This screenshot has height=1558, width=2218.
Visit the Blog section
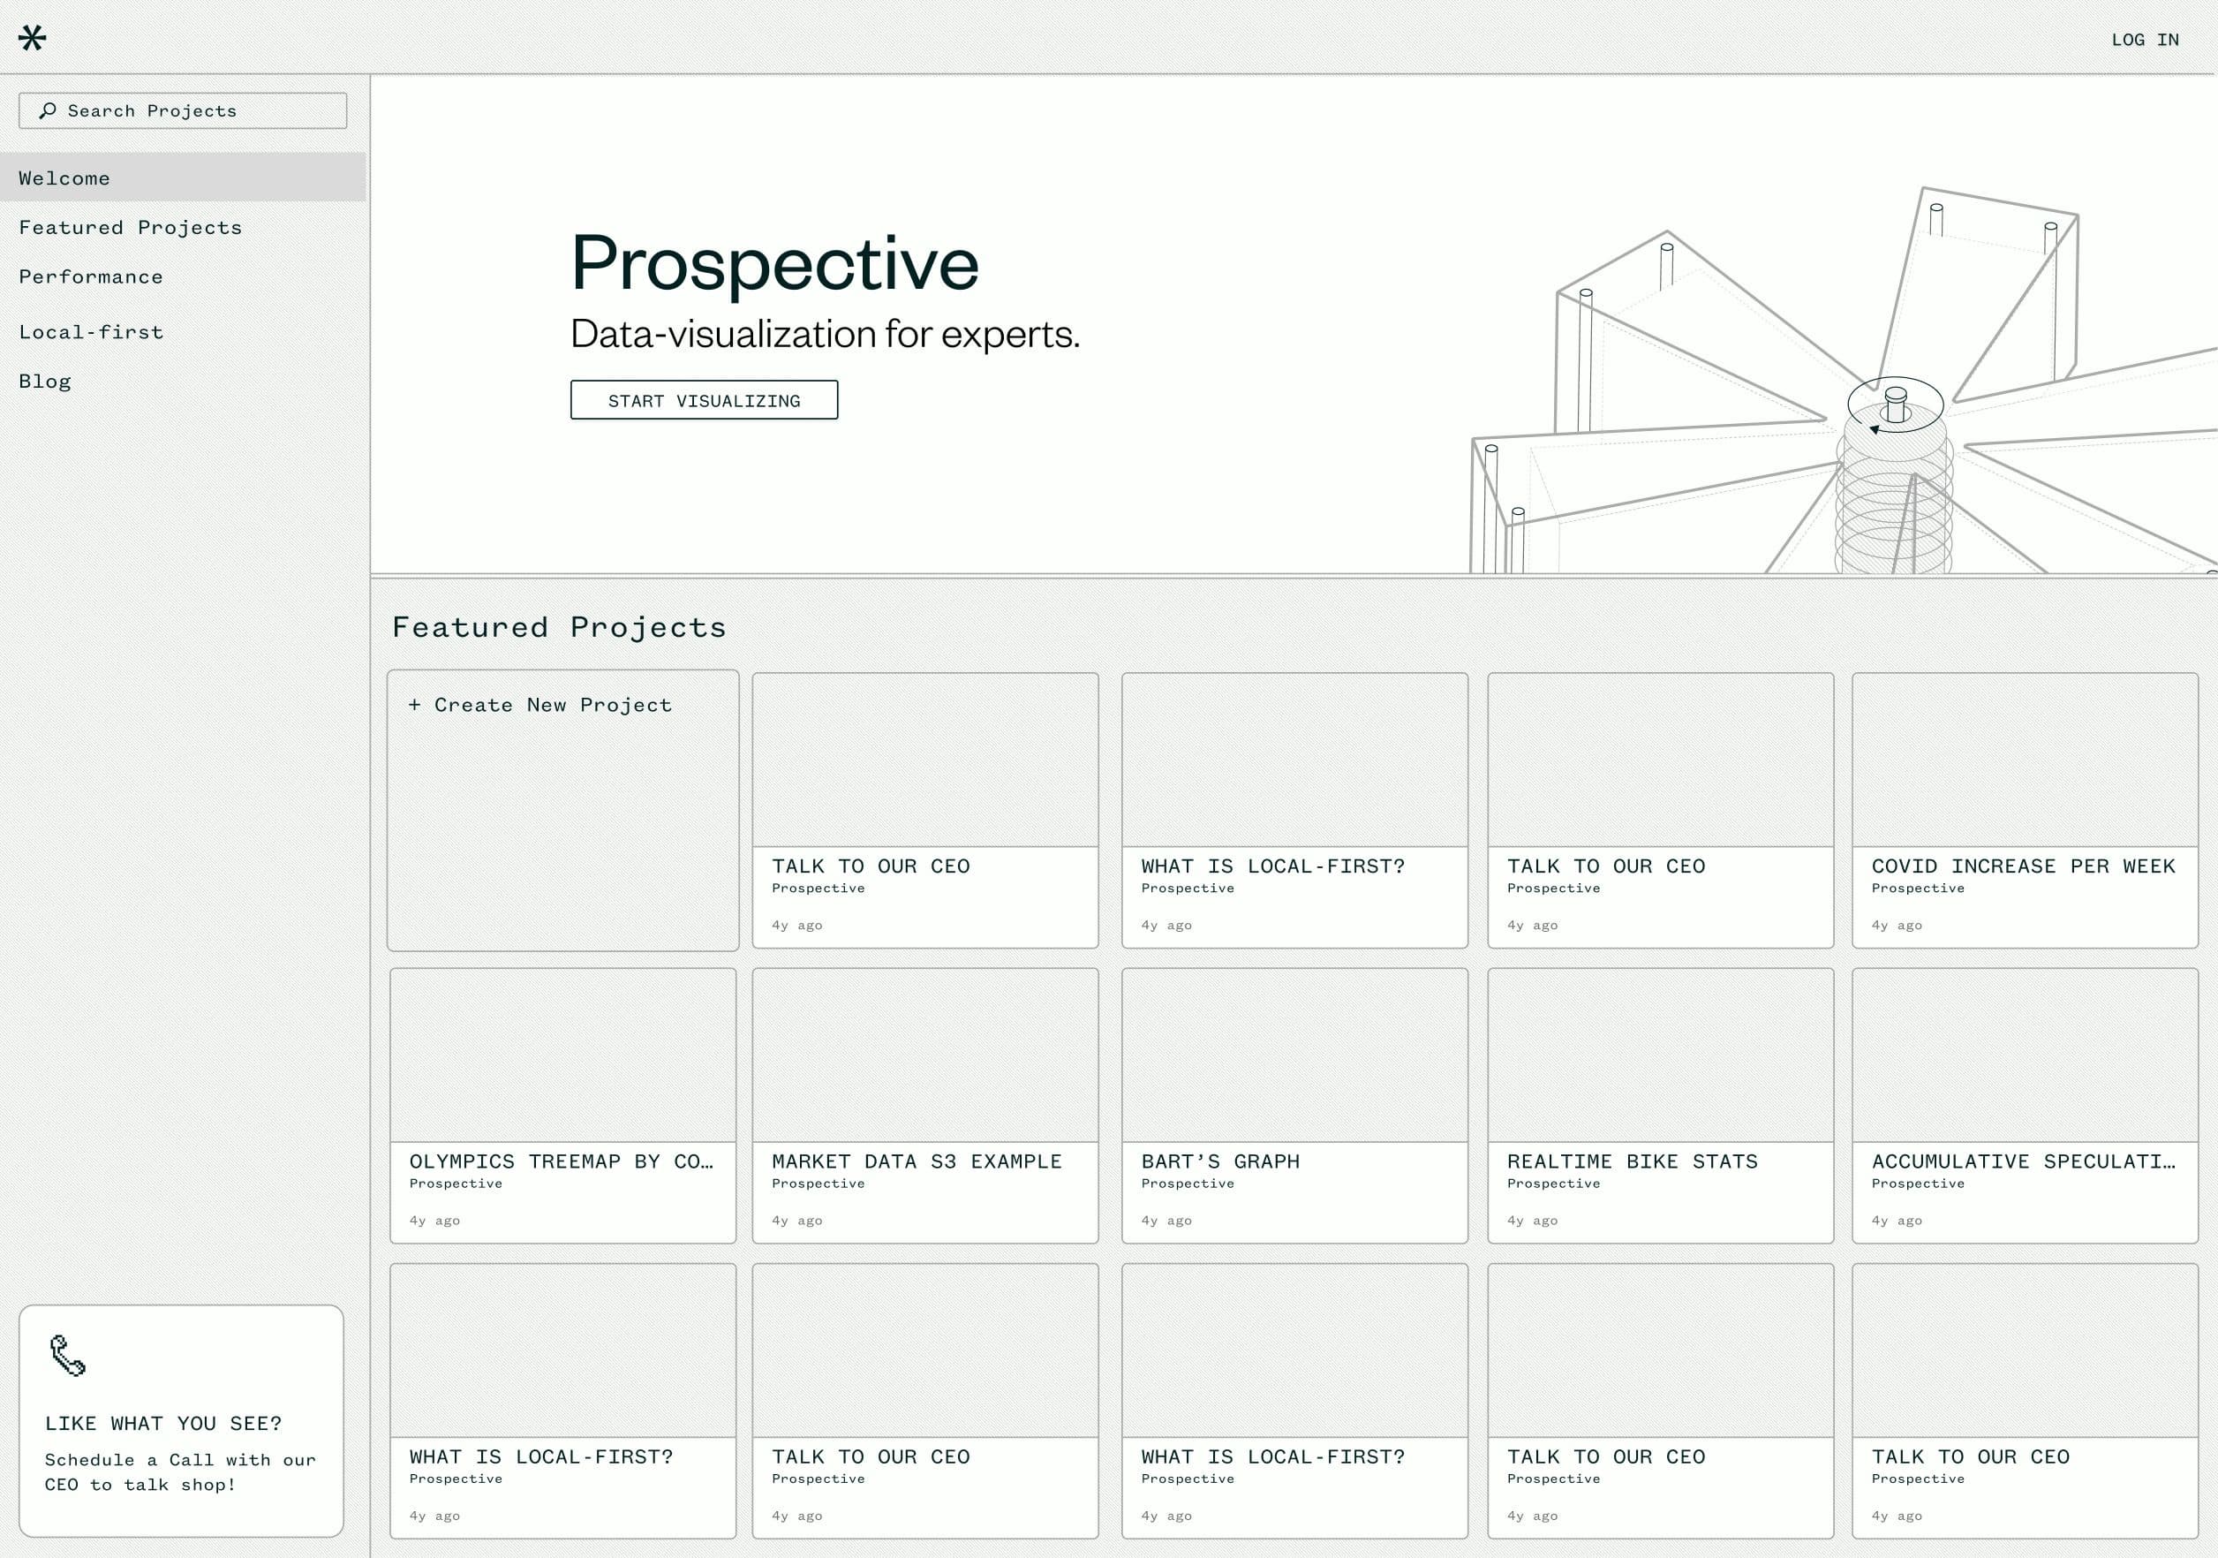(44, 381)
